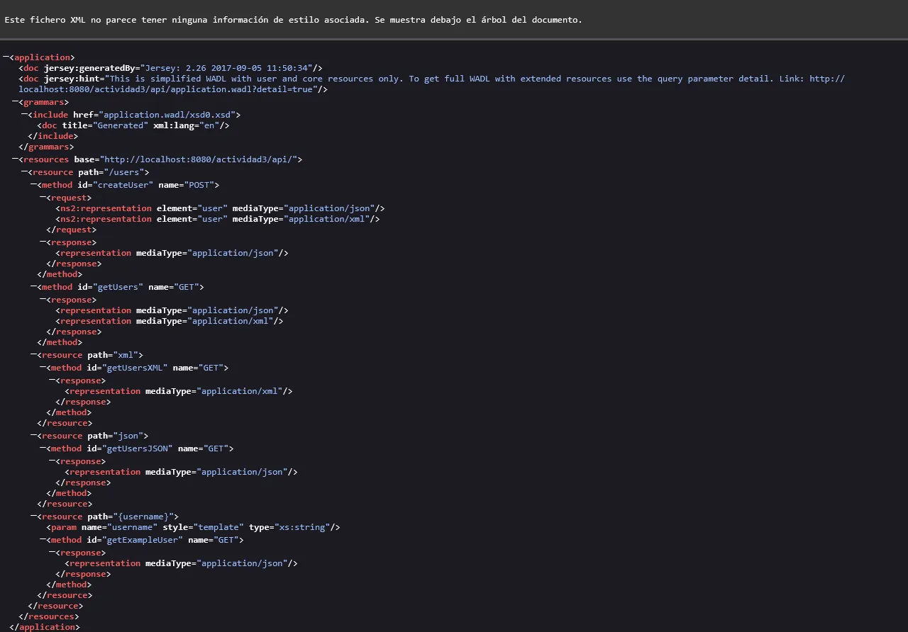Collapse the createUser POST method
The image size is (908, 632).
34,184
